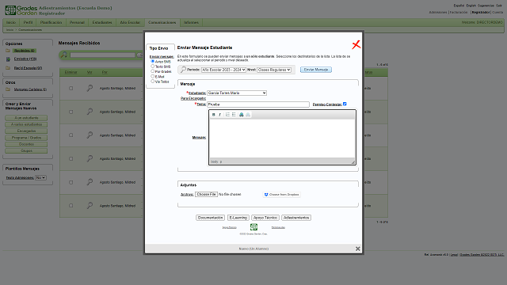Open the Planificación menu
Image resolution: width=507 pixels, height=285 pixels.
[x=51, y=22]
